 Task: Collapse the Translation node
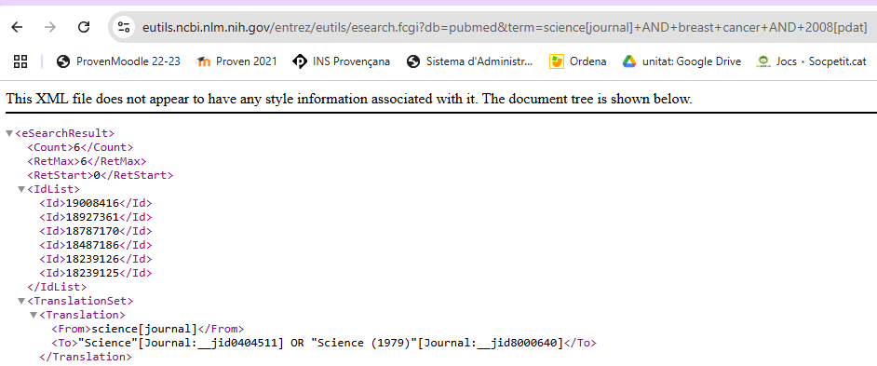tap(33, 315)
